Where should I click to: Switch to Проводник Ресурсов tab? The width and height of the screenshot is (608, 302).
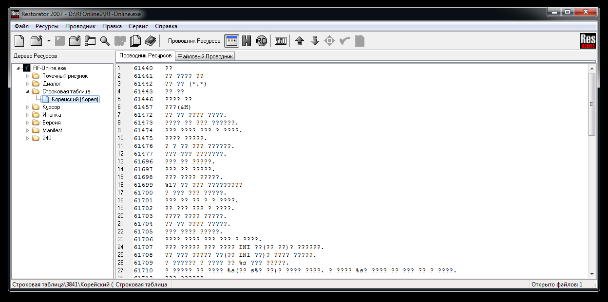tap(145, 56)
